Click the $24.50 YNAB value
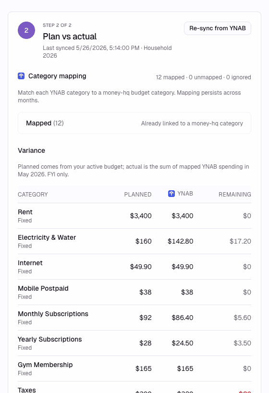The image size is (269, 393). tap(182, 343)
